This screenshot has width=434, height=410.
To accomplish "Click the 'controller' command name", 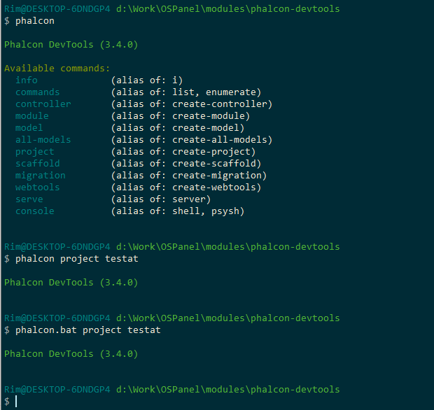I will click(43, 104).
